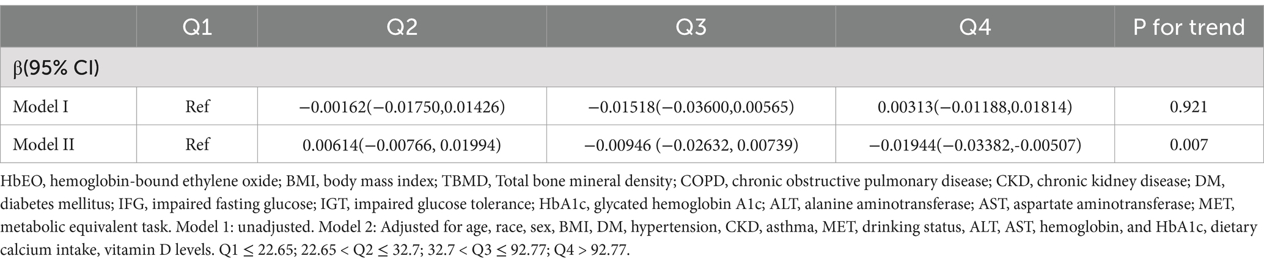Click Model II Q4 value −0.01944
This screenshot has width=1264, height=267.
(975, 145)
